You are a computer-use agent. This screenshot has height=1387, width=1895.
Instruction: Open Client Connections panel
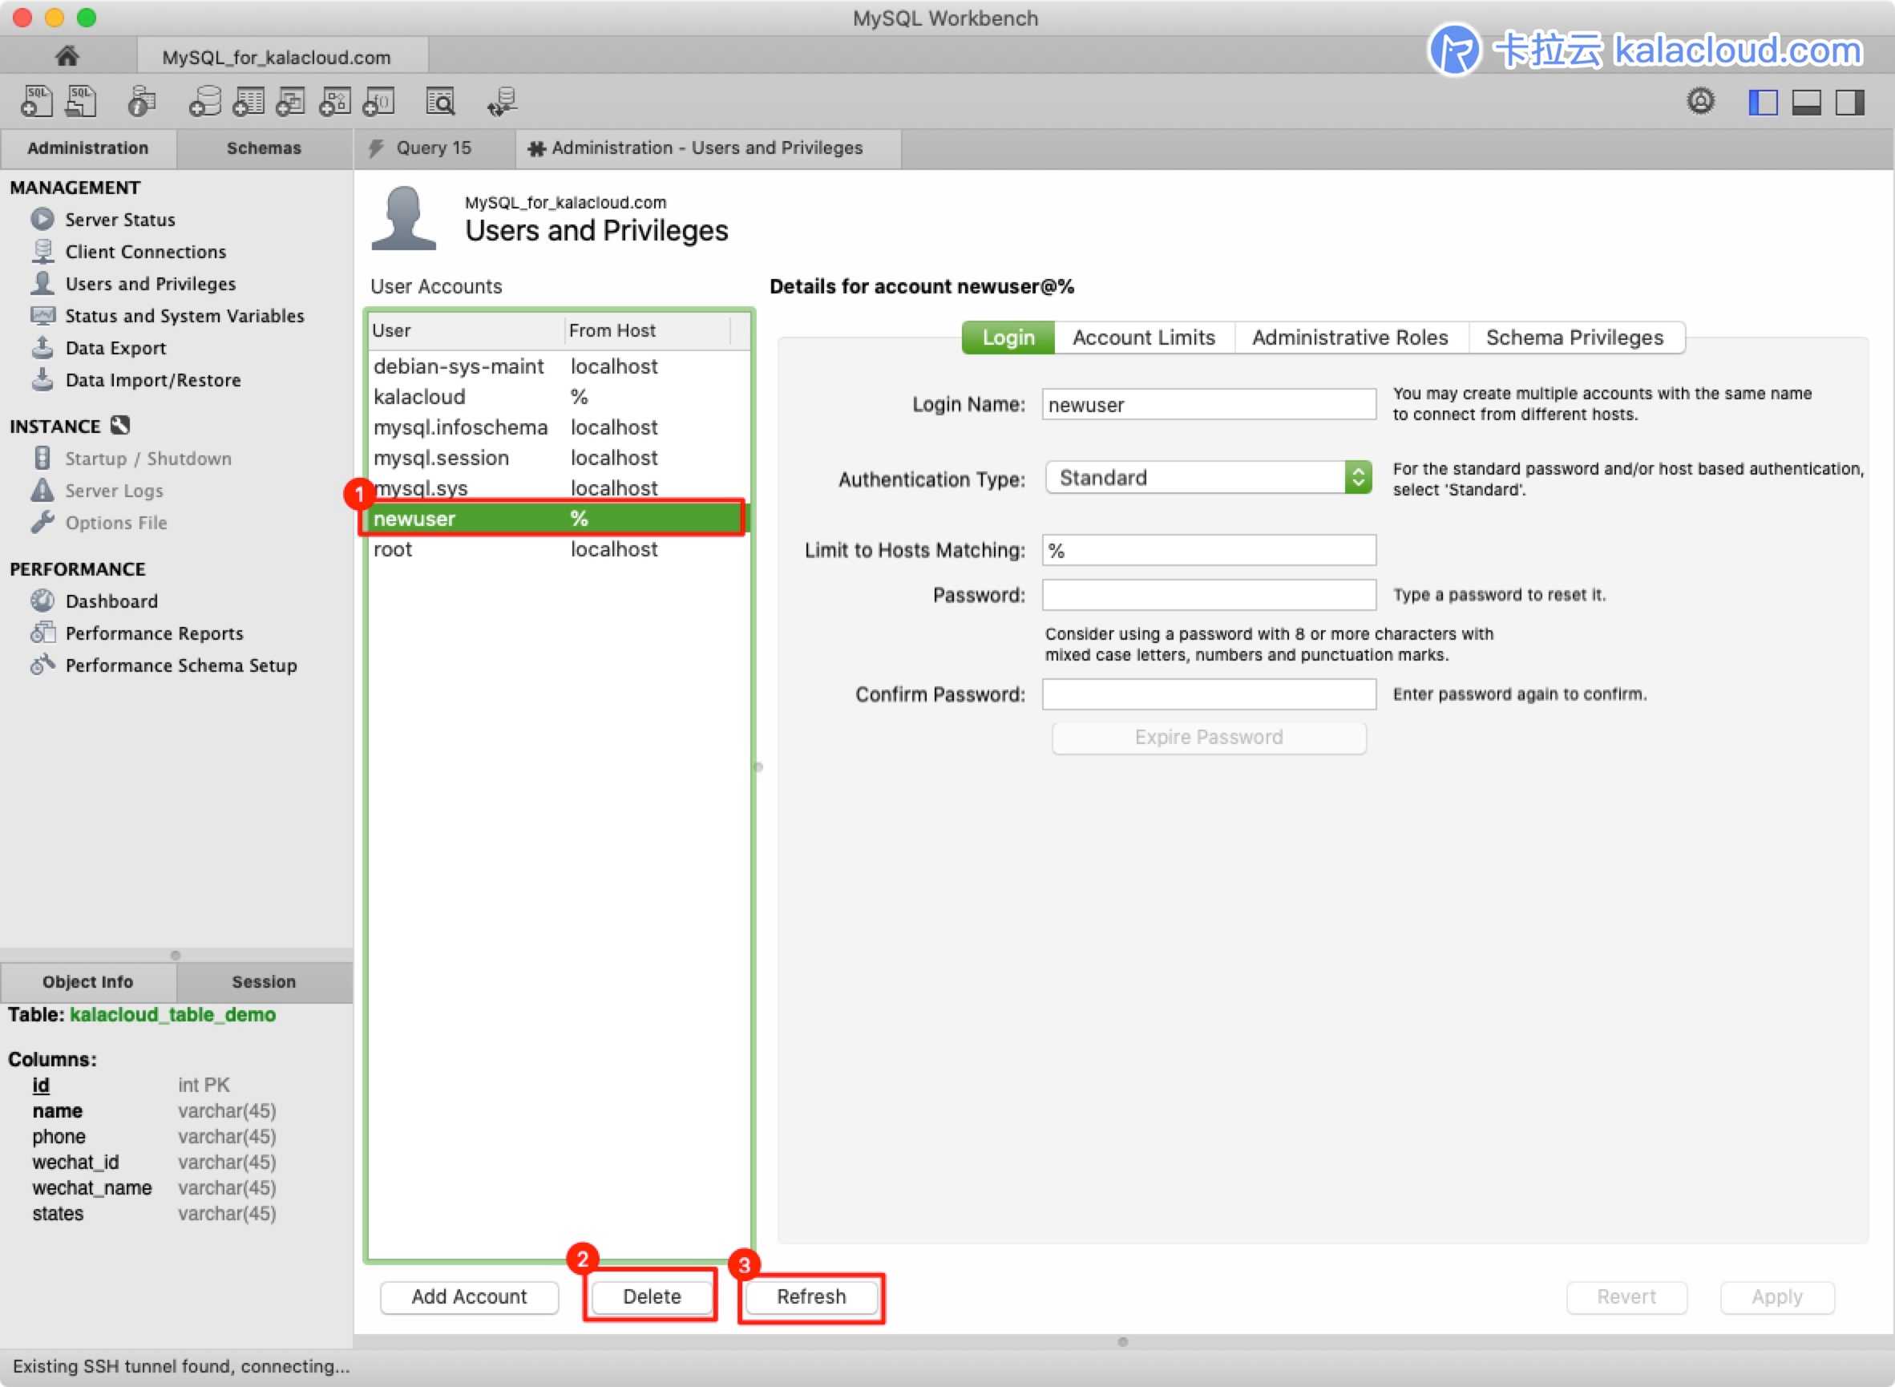[x=146, y=250]
